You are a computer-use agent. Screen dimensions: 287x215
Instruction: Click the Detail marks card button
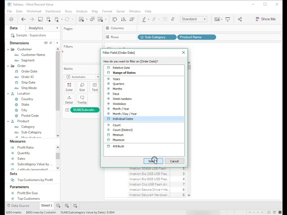tap(69, 99)
